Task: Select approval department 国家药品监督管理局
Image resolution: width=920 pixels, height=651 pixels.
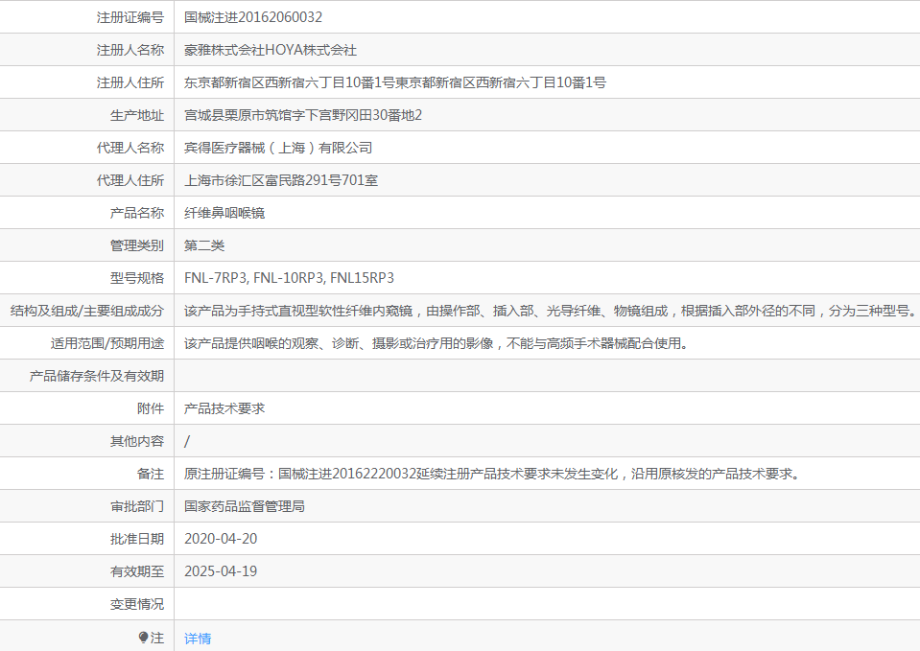Action: [x=245, y=506]
